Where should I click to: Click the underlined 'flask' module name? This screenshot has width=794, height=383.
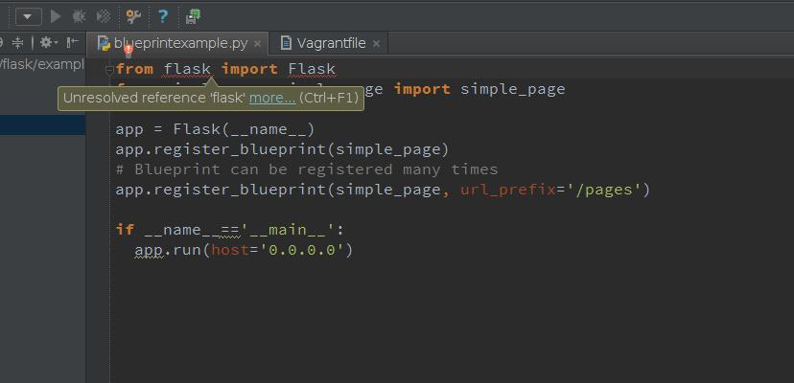tap(187, 69)
